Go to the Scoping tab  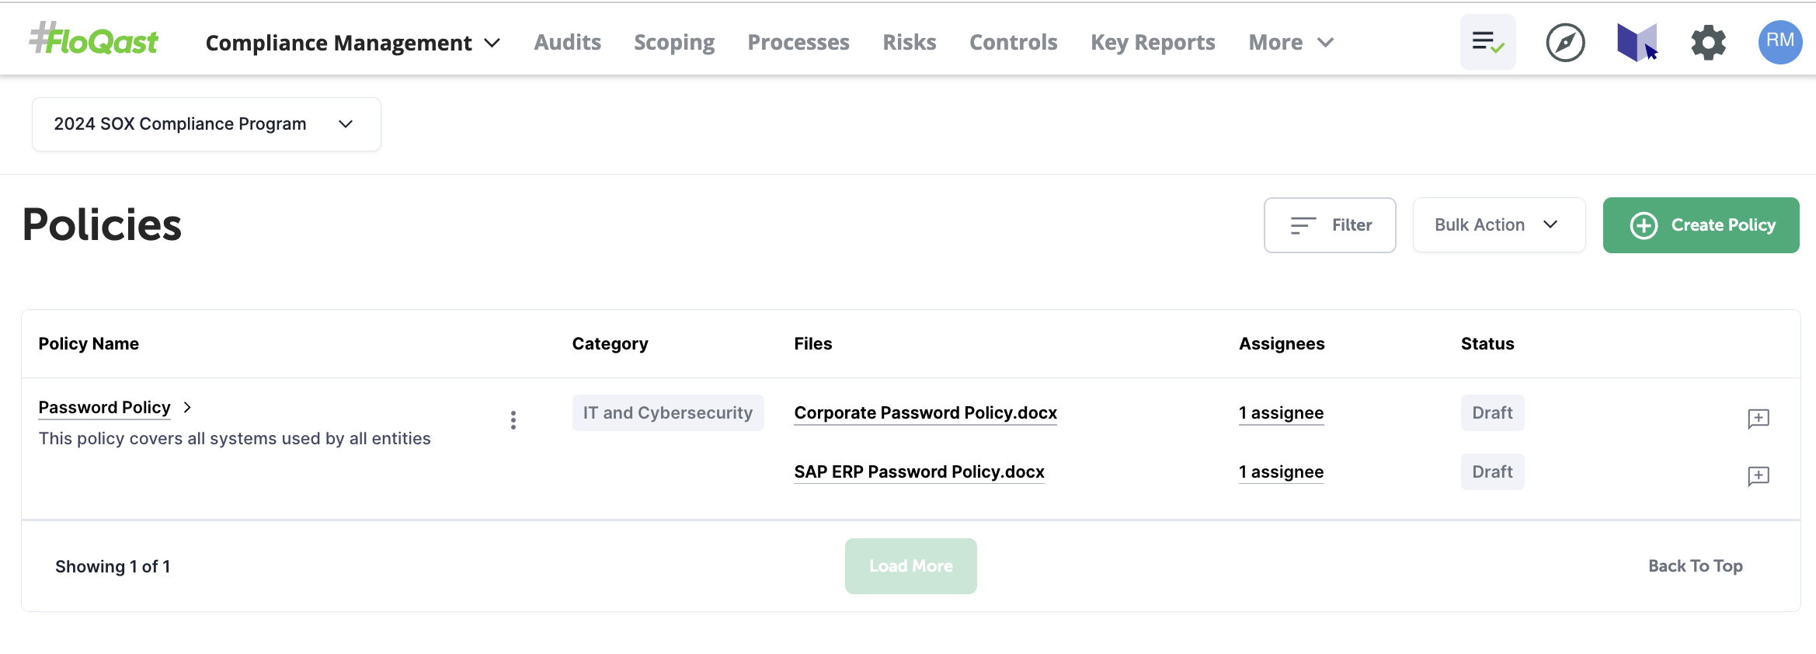click(674, 43)
